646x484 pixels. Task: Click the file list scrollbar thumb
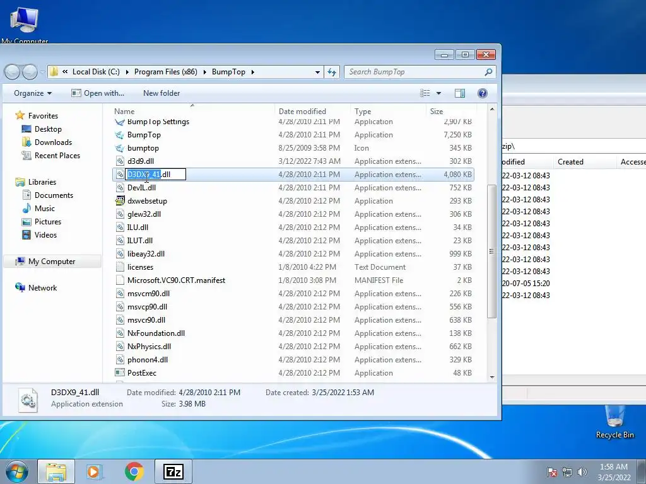click(x=491, y=251)
